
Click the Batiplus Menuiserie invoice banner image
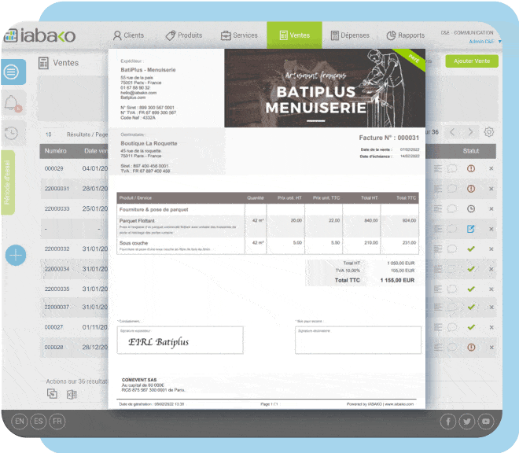pos(325,88)
